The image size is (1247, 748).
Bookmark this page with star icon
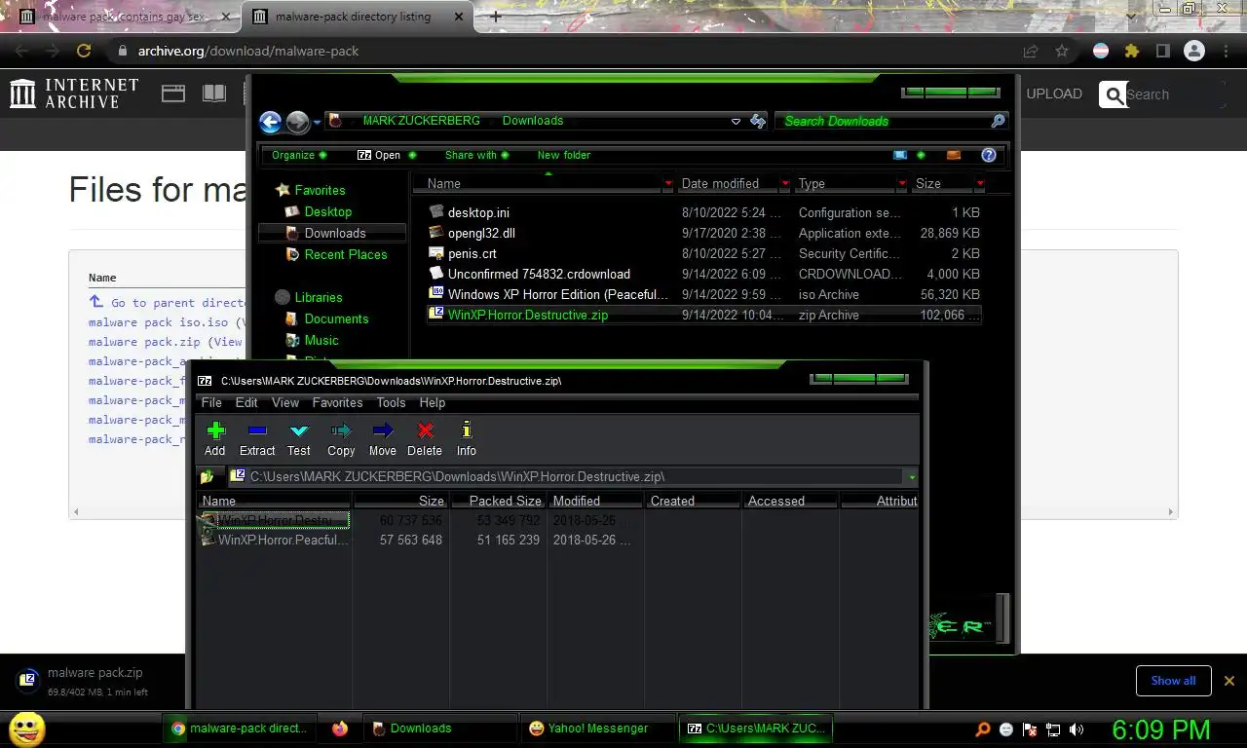click(x=1062, y=51)
